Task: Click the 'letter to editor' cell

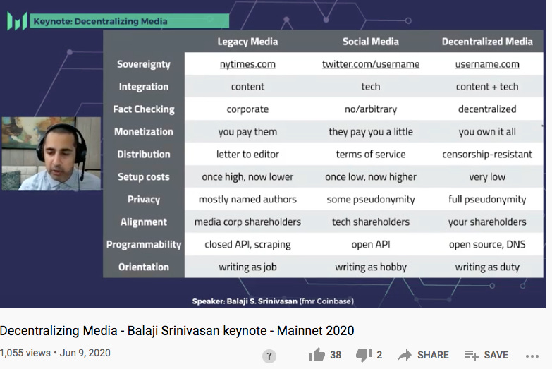Action: click(x=247, y=155)
